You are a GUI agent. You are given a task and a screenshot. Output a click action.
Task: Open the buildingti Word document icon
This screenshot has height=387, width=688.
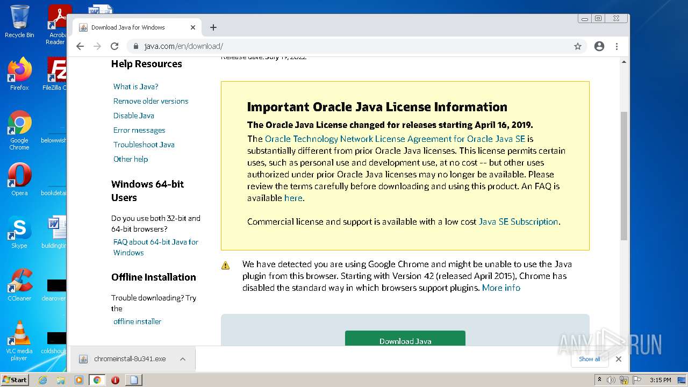[x=55, y=232]
